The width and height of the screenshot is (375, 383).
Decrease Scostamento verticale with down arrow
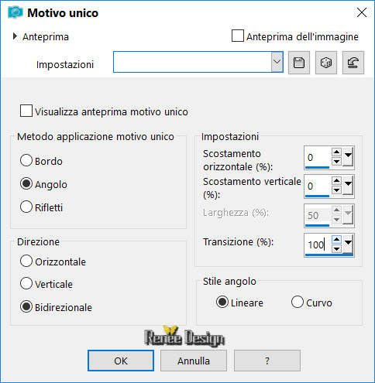click(x=336, y=190)
